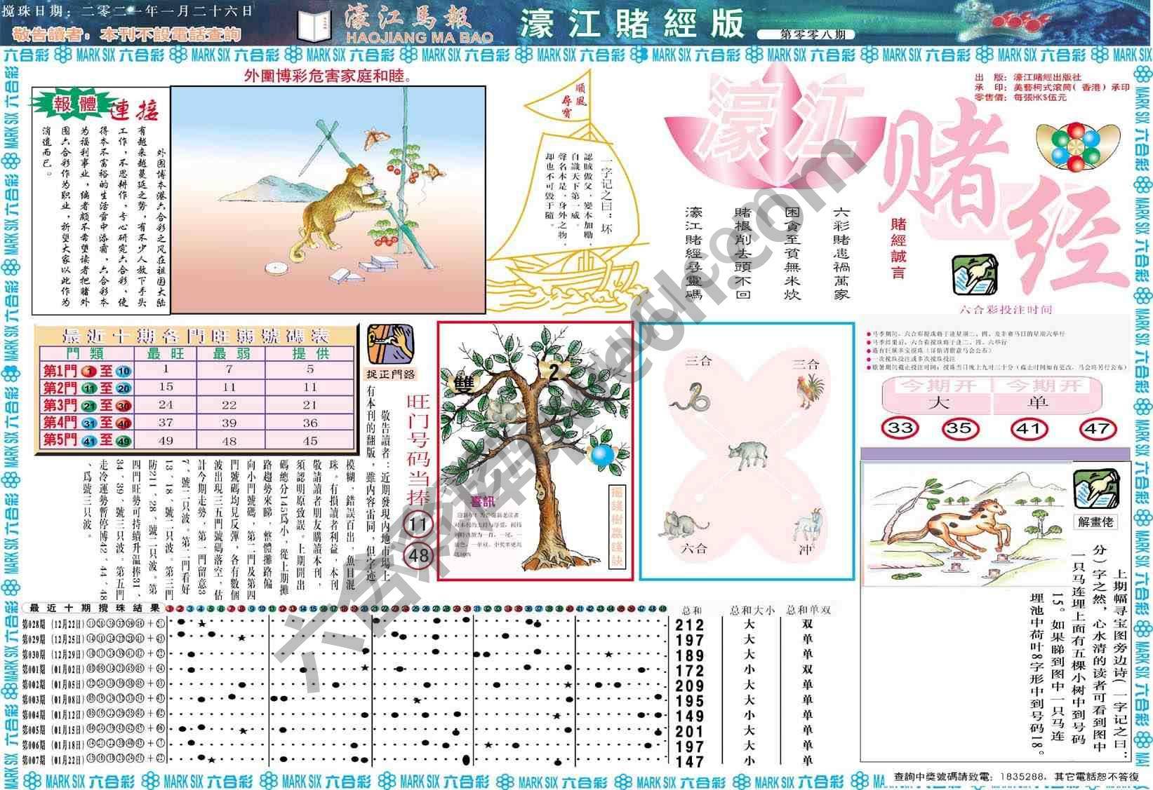1153x790 pixels.
Task: Click the 提供 column header
Action: tap(310, 354)
